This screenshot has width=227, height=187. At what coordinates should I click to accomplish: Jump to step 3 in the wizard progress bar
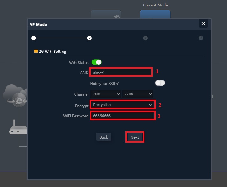[x=145, y=38]
